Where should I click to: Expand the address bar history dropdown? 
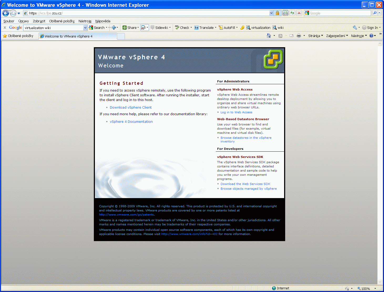coord(271,13)
